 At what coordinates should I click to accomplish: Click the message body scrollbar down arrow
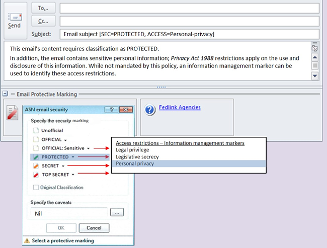pyautogui.click(x=315, y=75)
